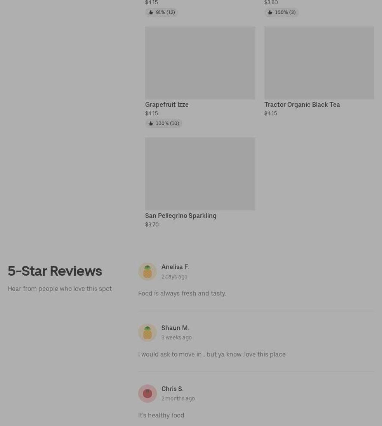Image resolution: width=382 pixels, height=426 pixels.
Task: Open the Grapefruit Izze item image
Action: coord(200,63)
